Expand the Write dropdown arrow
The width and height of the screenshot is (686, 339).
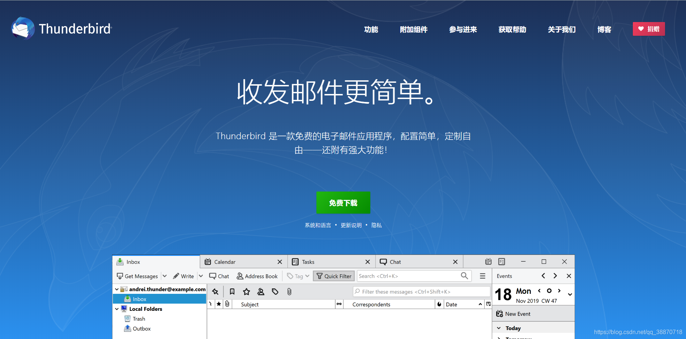[201, 276]
